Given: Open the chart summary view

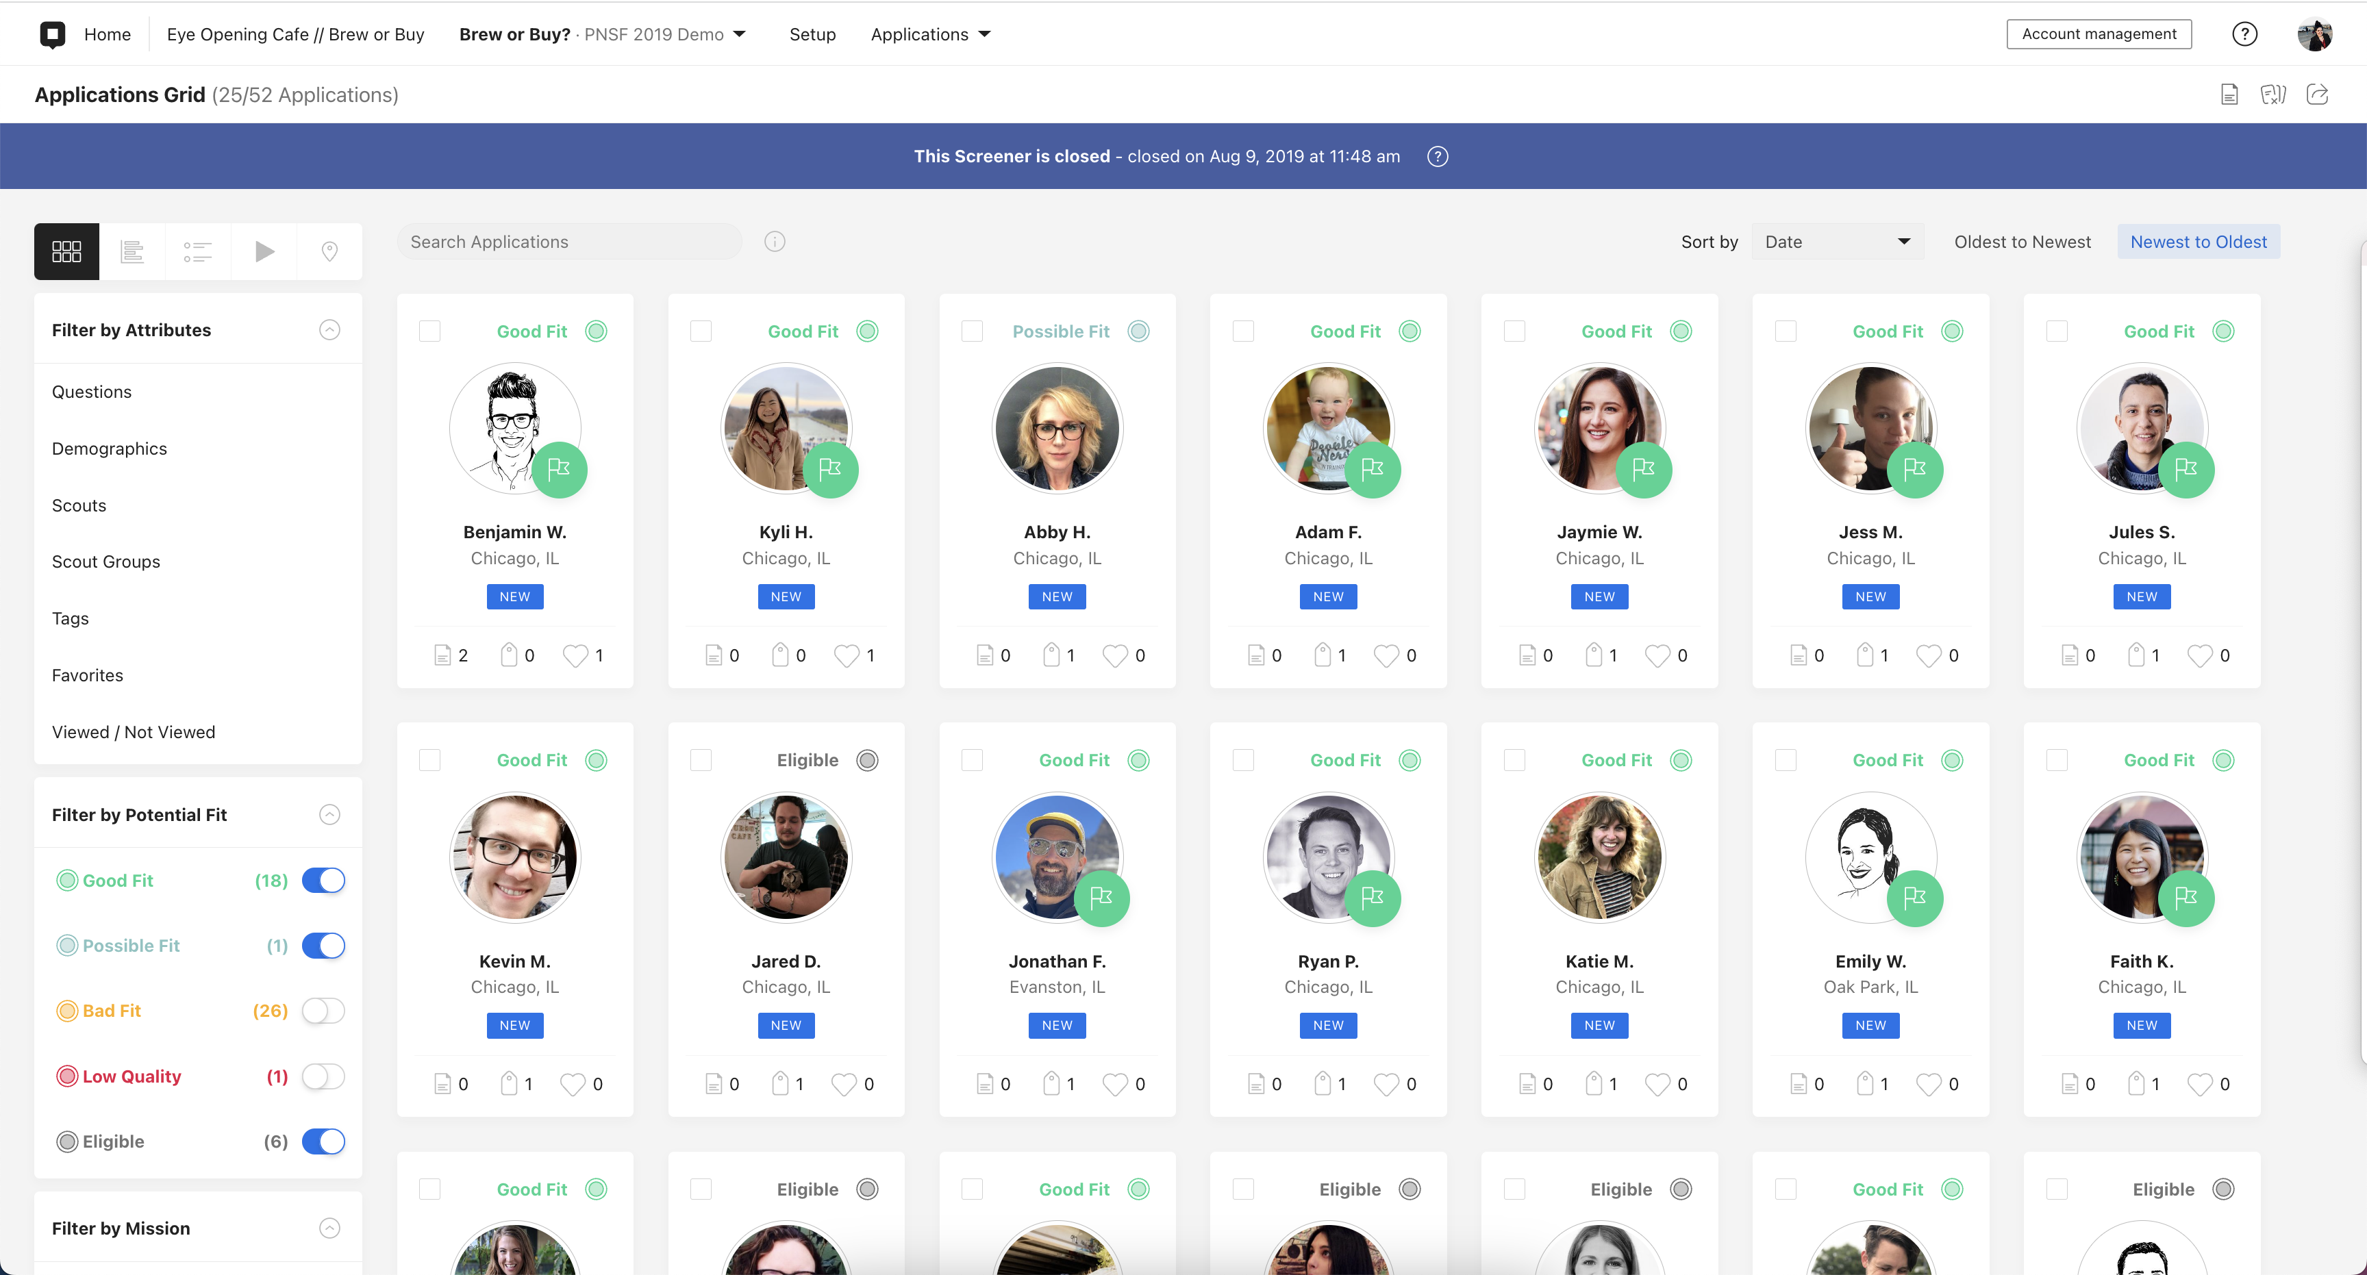Looking at the screenshot, I should [x=132, y=251].
